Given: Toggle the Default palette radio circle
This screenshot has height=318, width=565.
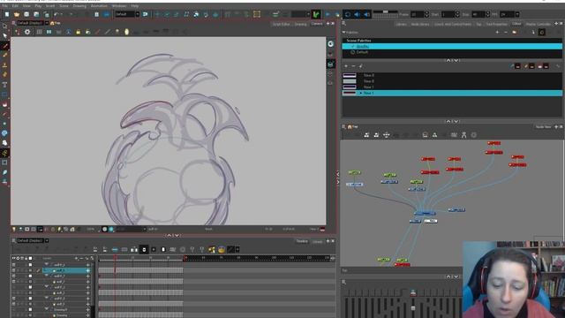Looking at the screenshot, I should [x=353, y=52].
